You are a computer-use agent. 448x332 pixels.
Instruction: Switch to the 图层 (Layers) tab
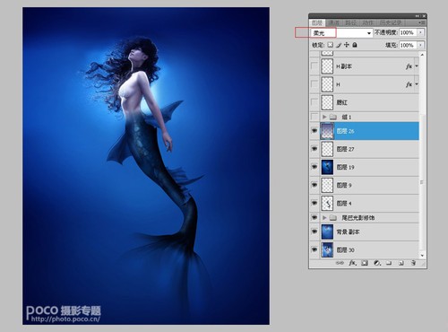317,22
